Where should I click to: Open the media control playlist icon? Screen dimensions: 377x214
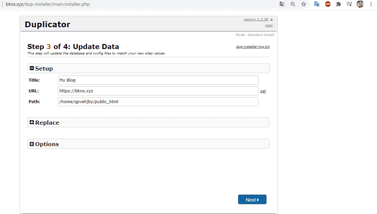pyautogui.click(x=349, y=4)
